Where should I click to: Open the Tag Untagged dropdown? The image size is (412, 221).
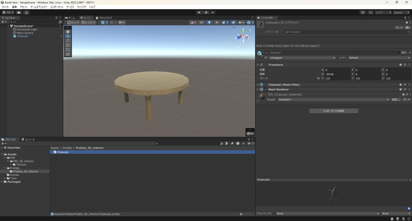tap(303, 58)
